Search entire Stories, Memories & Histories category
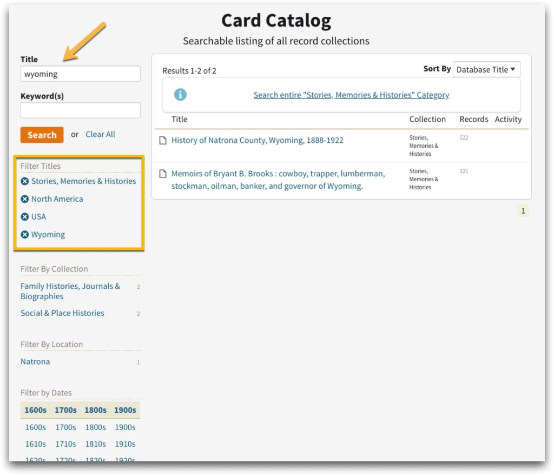554x475 pixels. tap(351, 95)
